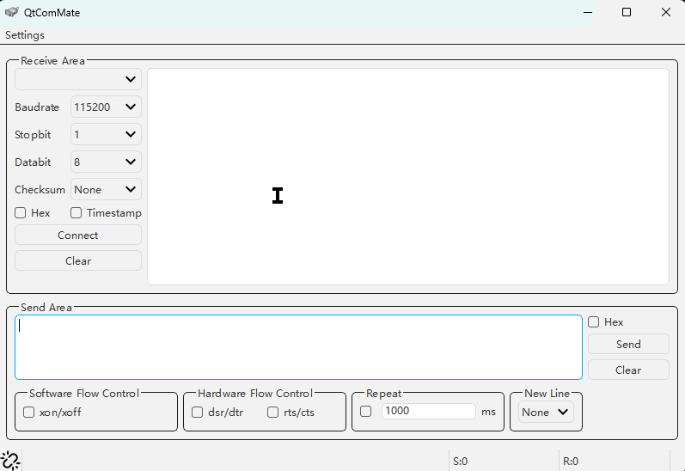Click the disconnected link status icon
Viewport: 685px width, 471px height.
[x=10, y=461]
